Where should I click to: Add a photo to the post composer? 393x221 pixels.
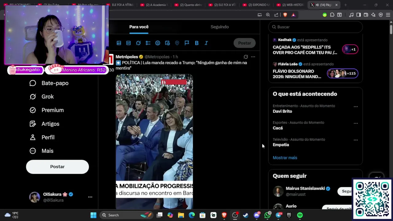click(119, 43)
